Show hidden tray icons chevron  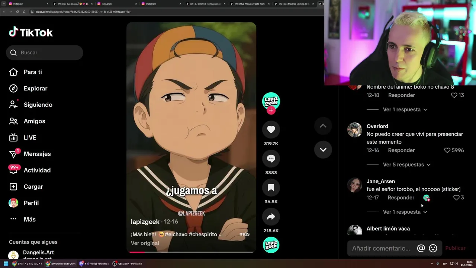coord(431,264)
